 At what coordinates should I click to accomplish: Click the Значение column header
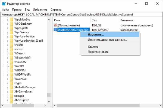(x=127, y=20)
